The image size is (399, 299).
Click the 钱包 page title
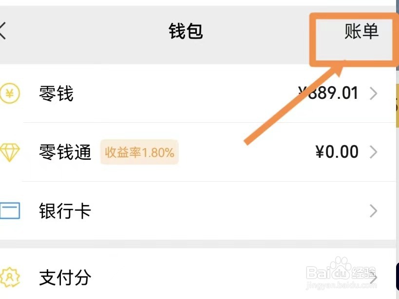pyautogui.click(x=186, y=31)
